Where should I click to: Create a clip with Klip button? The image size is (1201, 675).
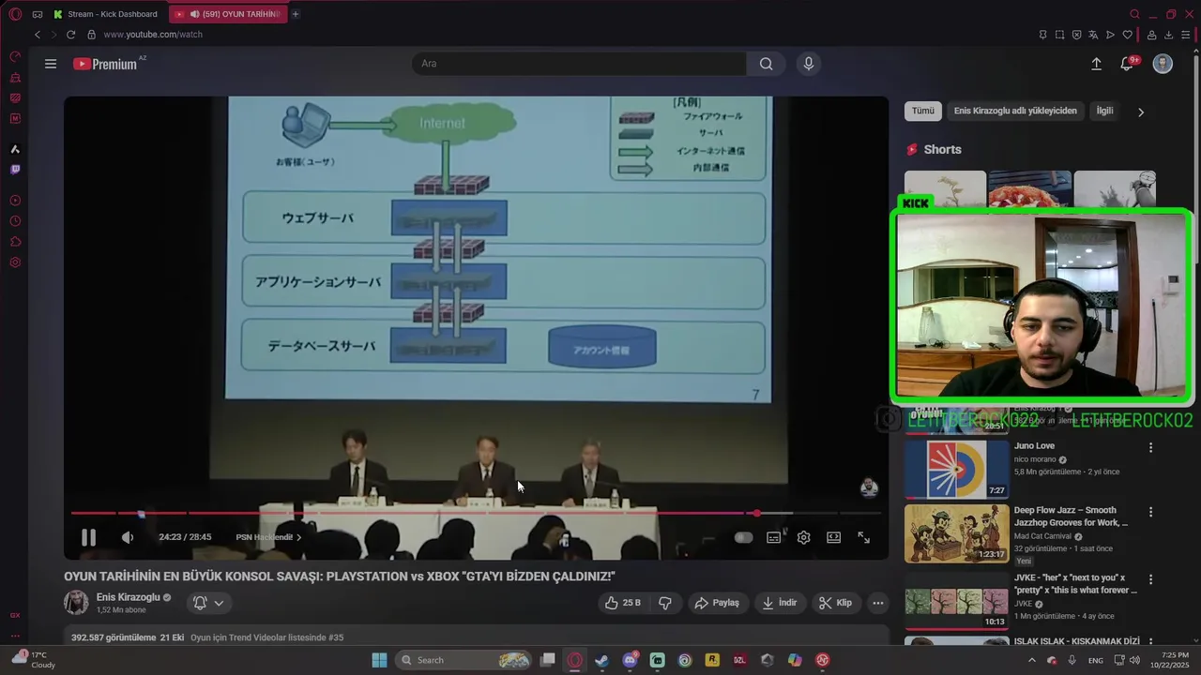click(x=835, y=603)
